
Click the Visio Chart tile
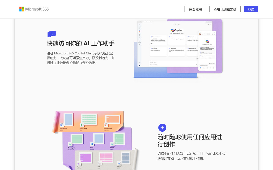click(x=124, y=160)
